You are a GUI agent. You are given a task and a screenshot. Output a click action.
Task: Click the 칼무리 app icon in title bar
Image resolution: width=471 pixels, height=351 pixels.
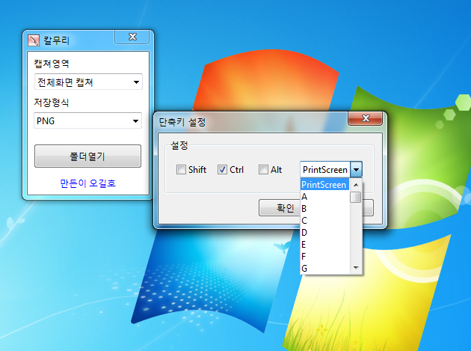(x=34, y=40)
